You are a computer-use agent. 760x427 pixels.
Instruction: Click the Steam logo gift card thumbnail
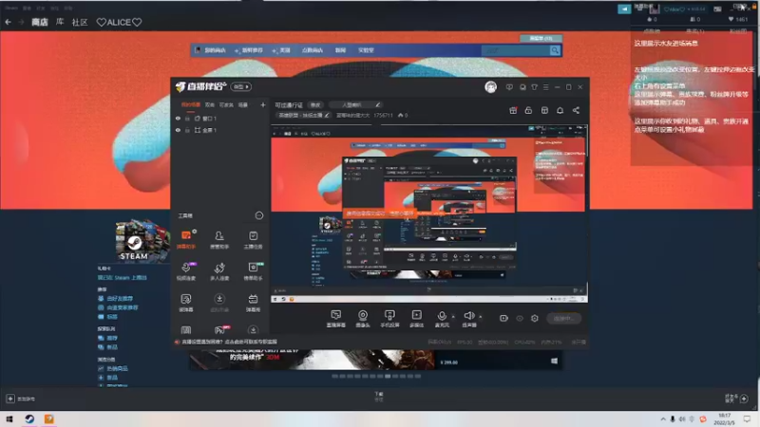coord(142,240)
